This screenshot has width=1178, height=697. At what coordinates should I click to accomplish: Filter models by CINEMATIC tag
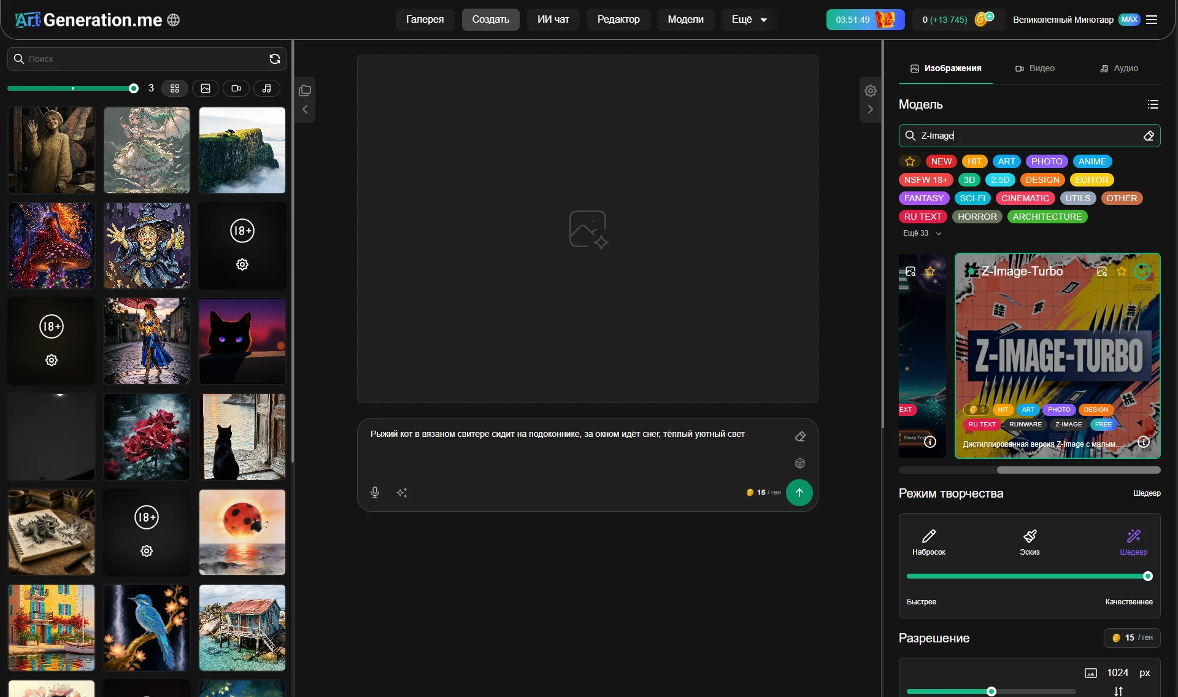pyautogui.click(x=1025, y=198)
